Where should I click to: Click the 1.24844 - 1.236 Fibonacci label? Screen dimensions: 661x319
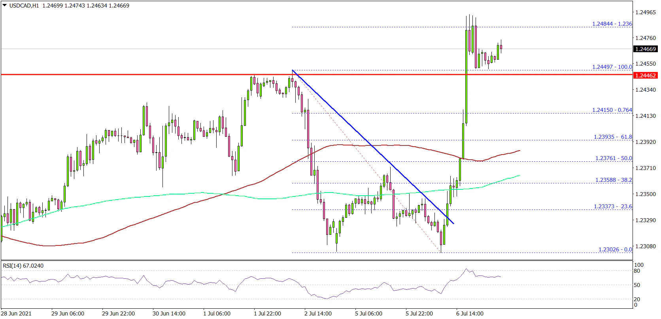[612, 24]
